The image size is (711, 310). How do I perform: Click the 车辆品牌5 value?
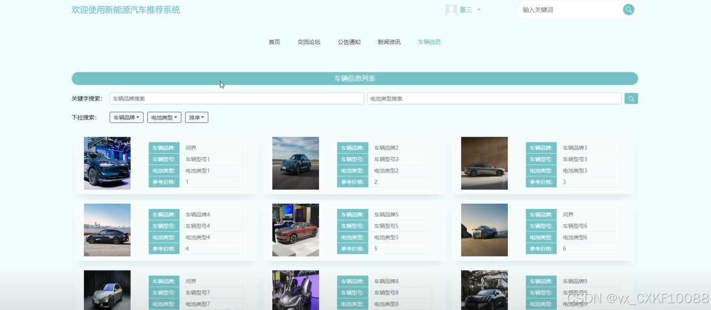pyautogui.click(x=387, y=215)
